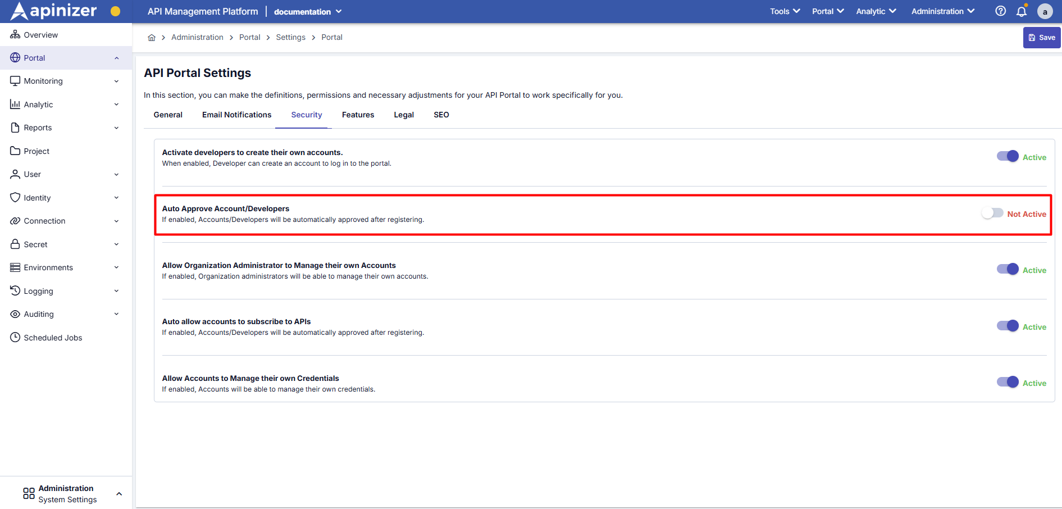Open the user avatar account menu
Screen dimensions: 1062x509
(1045, 11)
